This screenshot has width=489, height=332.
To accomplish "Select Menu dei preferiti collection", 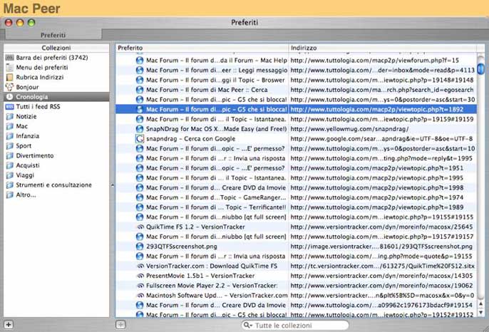I will click(56, 68).
